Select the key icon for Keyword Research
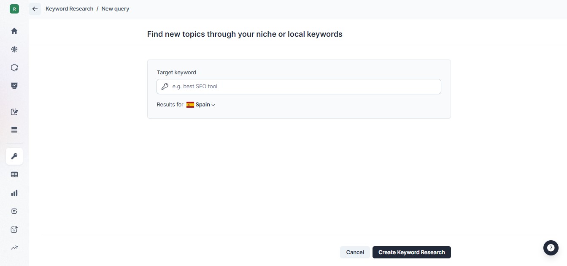The image size is (567, 266). click(x=14, y=156)
